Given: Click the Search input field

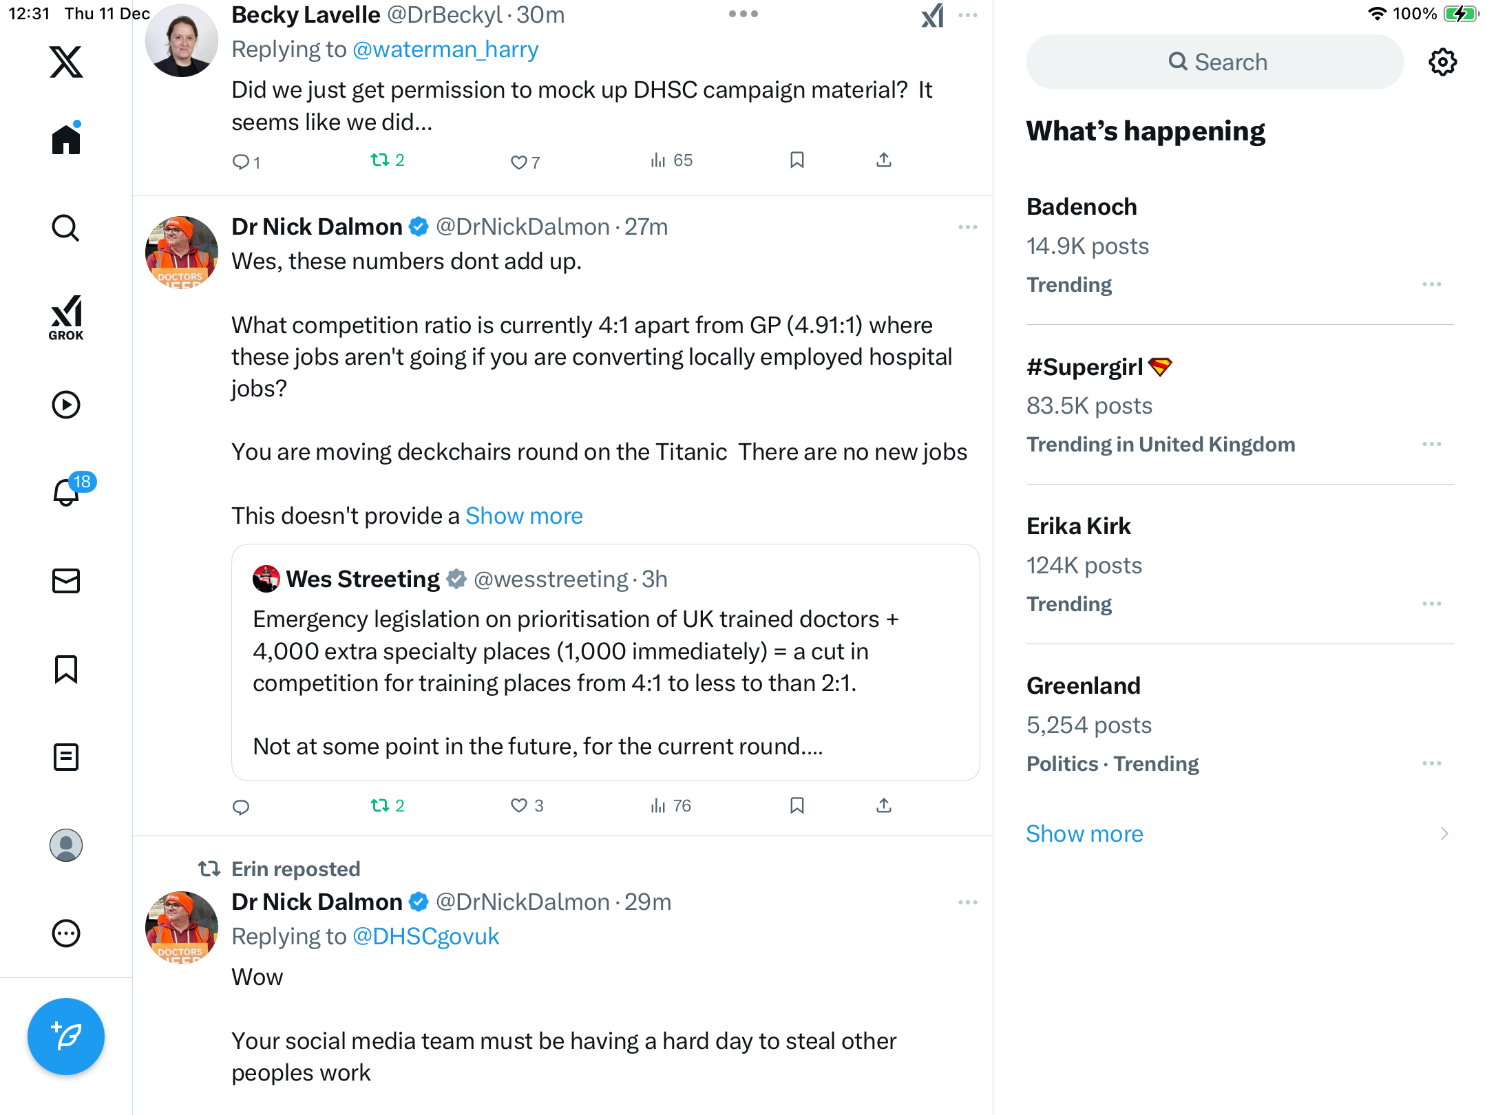Looking at the screenshot, I should click(1215, 62).
